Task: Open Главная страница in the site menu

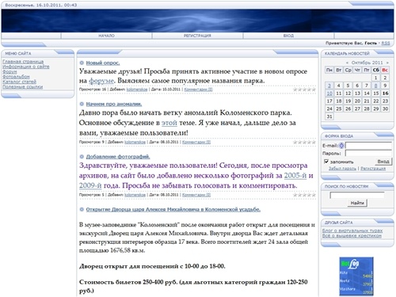Action: 23,62
